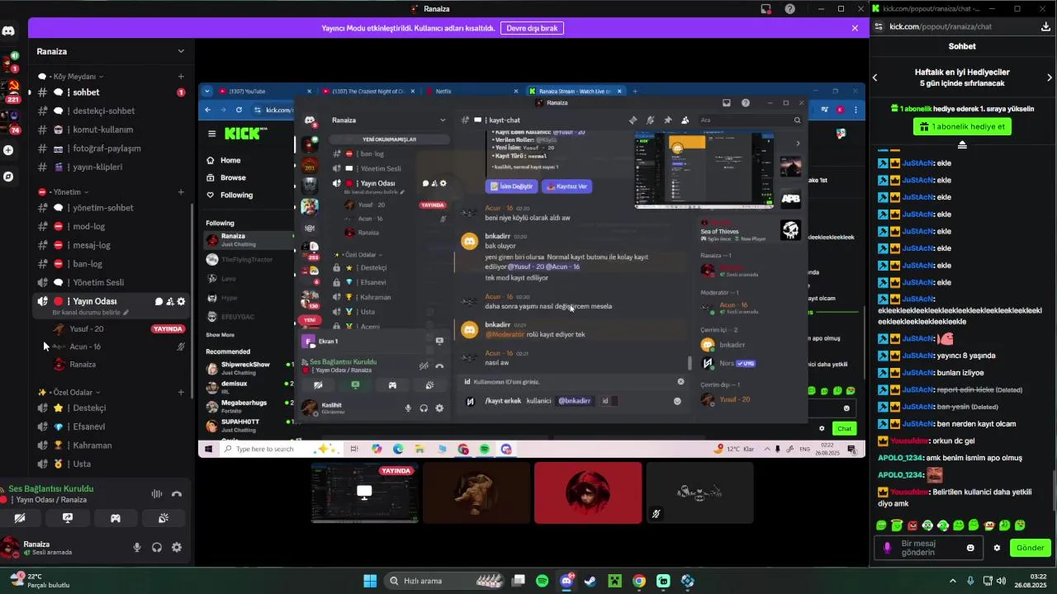Open the soundboard icon in voice panel
1057x594 pixels.
tap(164, 518)
